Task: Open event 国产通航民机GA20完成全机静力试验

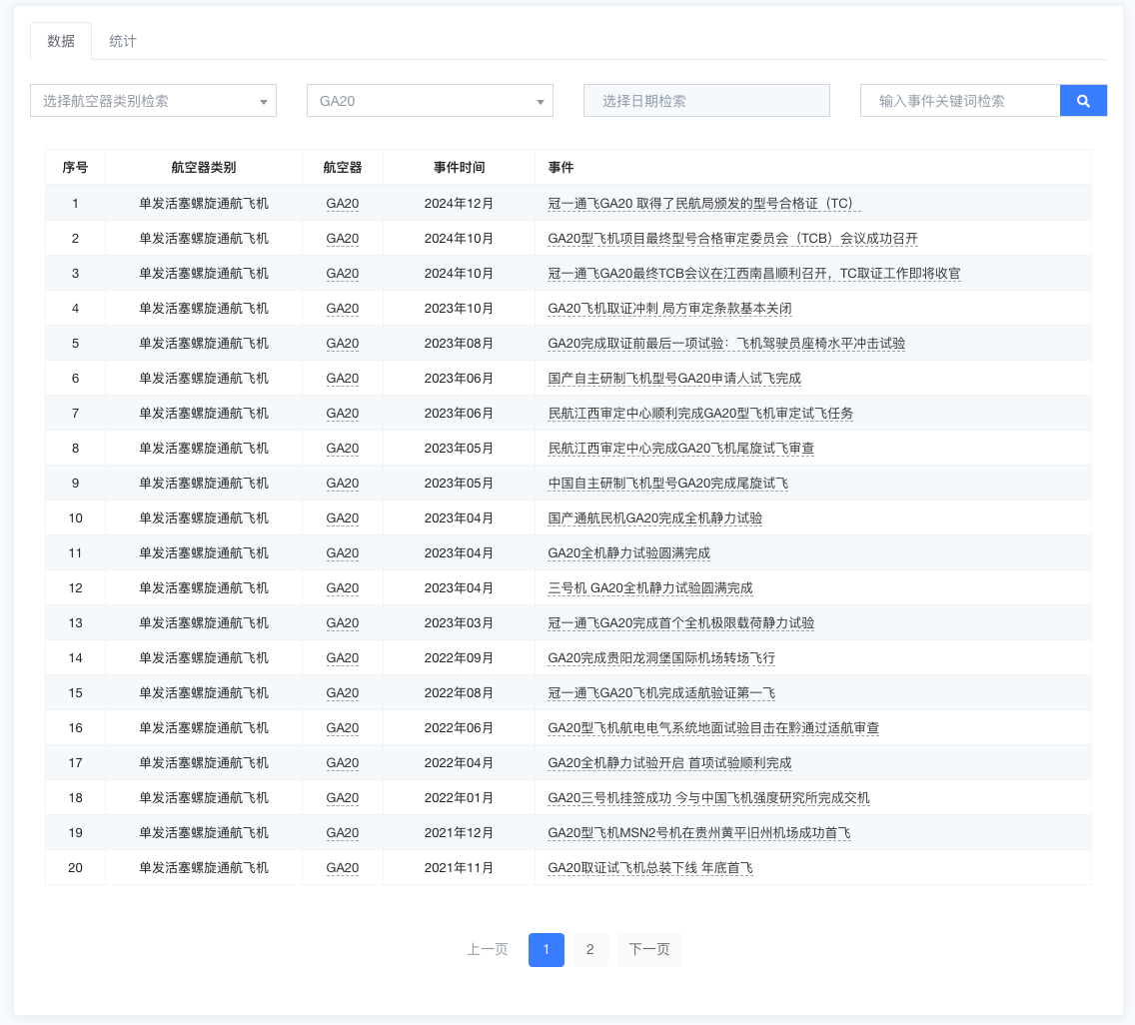Action: coord(655,518)
